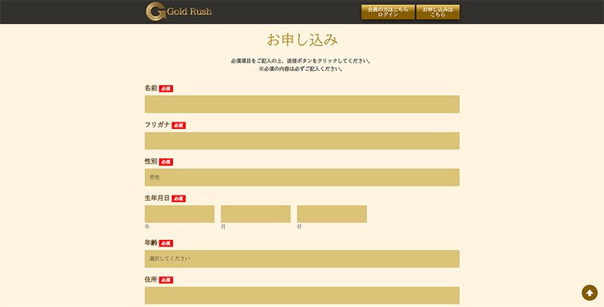Screen dimensions: 604x307
Task: Click the red 必須 badge beside 年齢
Action: click(166, 243)
